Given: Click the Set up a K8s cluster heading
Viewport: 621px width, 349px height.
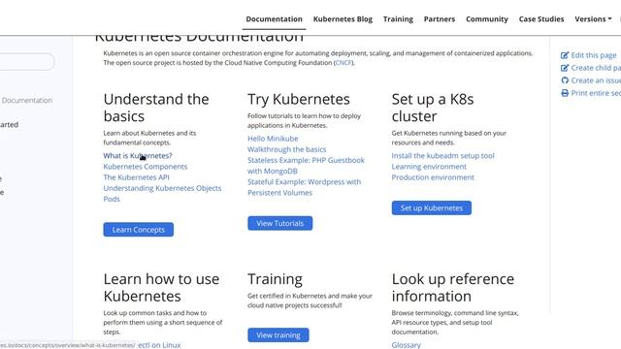Looking at the screenshot, I should point(433,108).
